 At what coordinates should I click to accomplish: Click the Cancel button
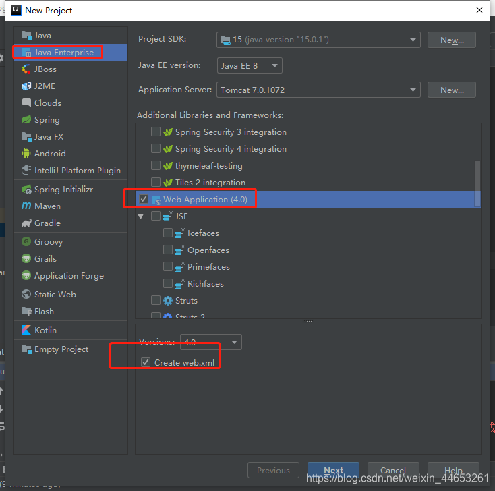pos(393,470)
